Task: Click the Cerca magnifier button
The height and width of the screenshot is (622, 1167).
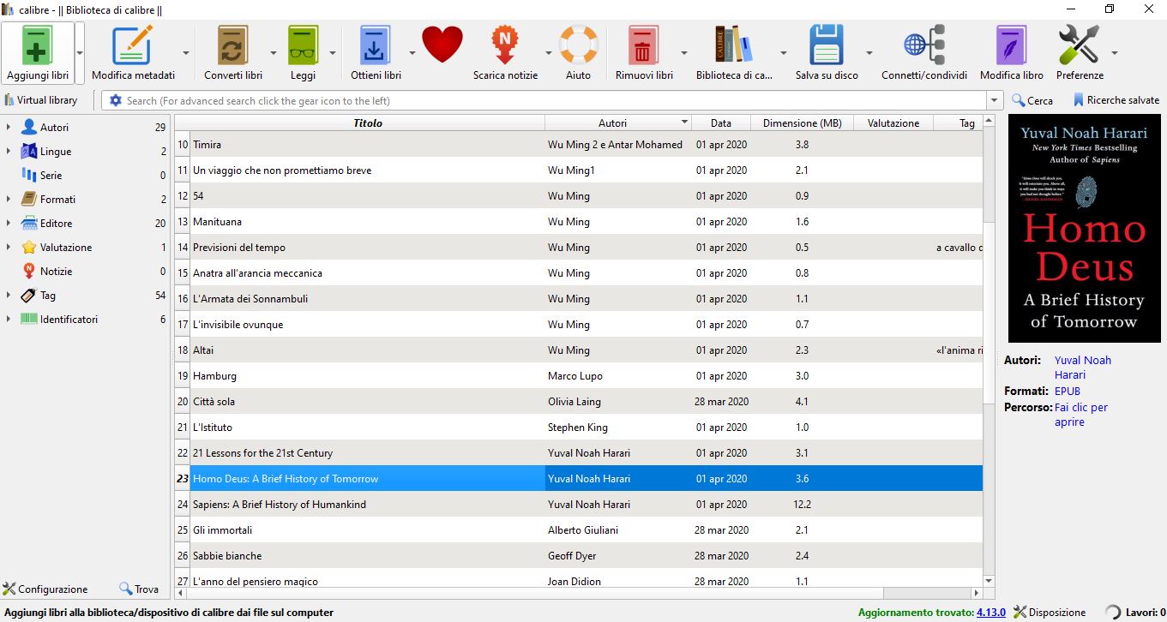Action: pyautogui.click(x=1032, y=100)
